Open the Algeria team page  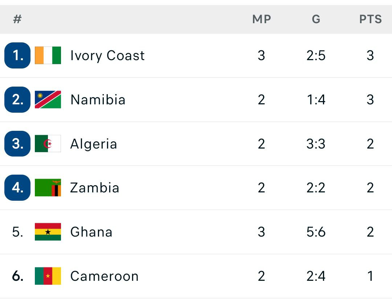pyautogui.click(x=94, y=144)
